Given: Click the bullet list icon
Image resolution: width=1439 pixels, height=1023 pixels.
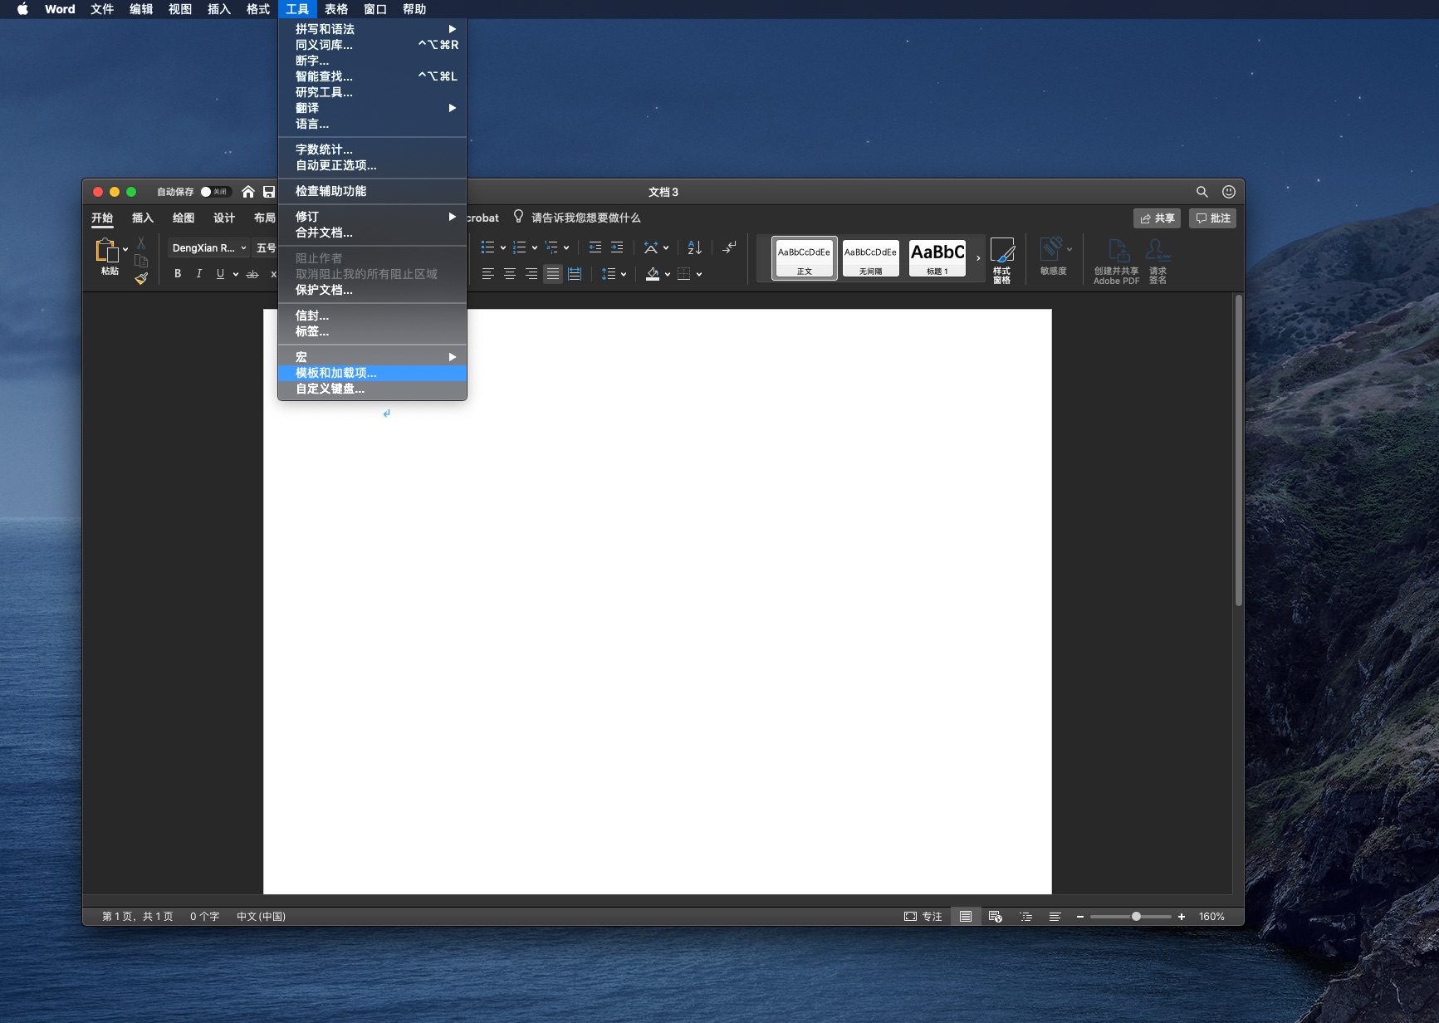Looking at the screenshot, I should pyautogui.click(x=487, y=247).
